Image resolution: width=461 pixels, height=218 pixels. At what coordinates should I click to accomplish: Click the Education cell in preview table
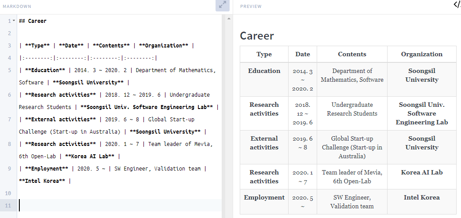pyautogui.click(x=264, y=79)
